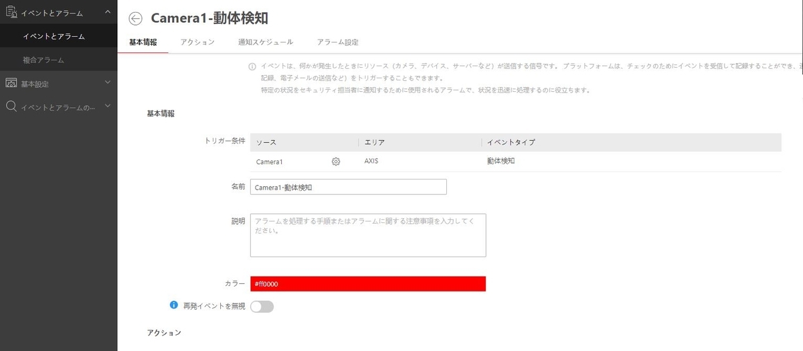Click the AXIS area cell
Image resolution: width=803 pixels, height=351 pixels.
pos(371,161)
